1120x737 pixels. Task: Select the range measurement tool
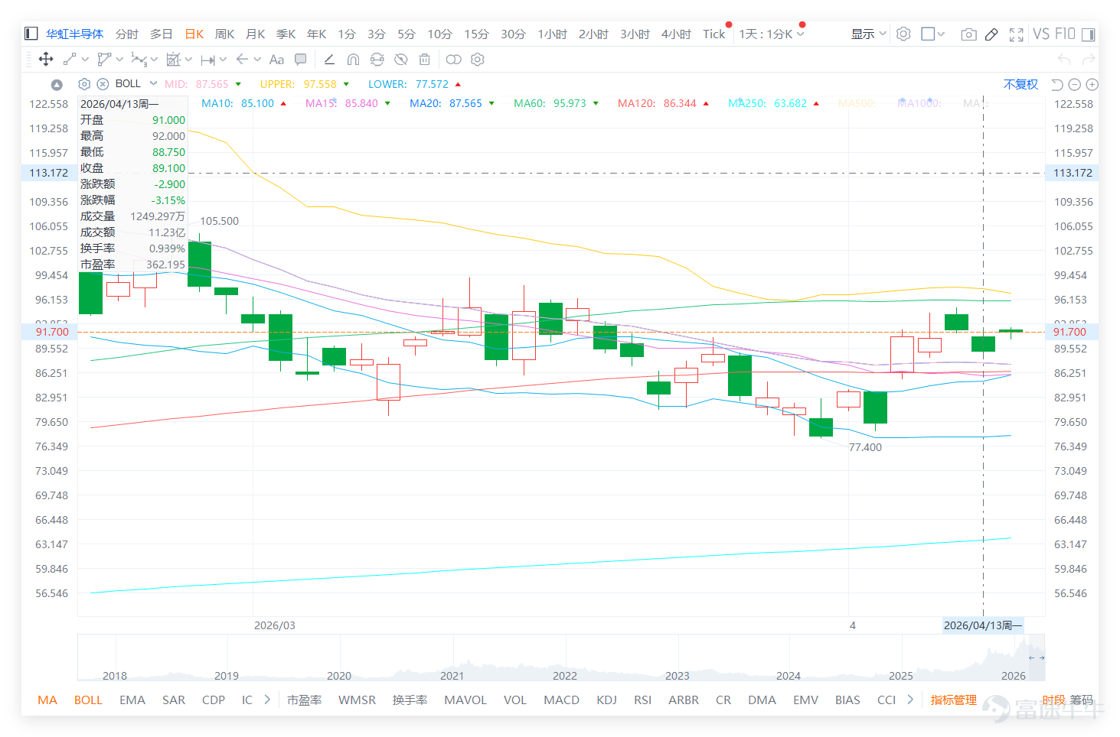click(x=207, y=59)
